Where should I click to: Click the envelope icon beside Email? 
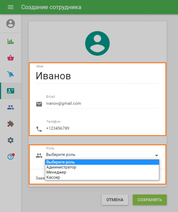39,104
